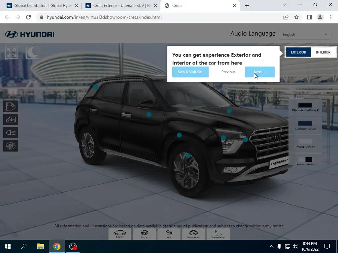The height and width of the screenshot is (253, 338).
Task: Click the hotspot on the hood
Action: pos(229,111)
